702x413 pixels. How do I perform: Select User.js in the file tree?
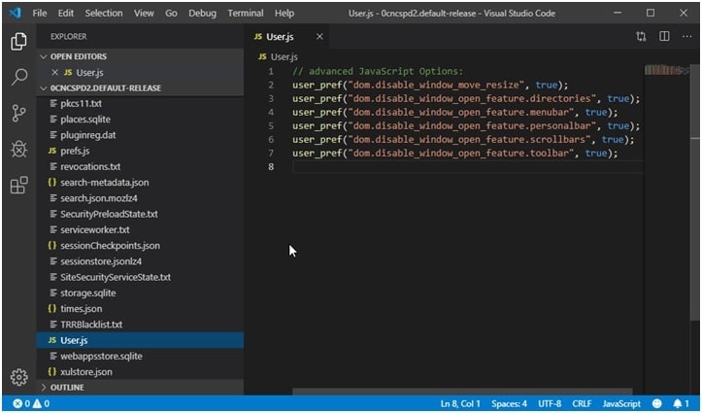tap(140, 340)
